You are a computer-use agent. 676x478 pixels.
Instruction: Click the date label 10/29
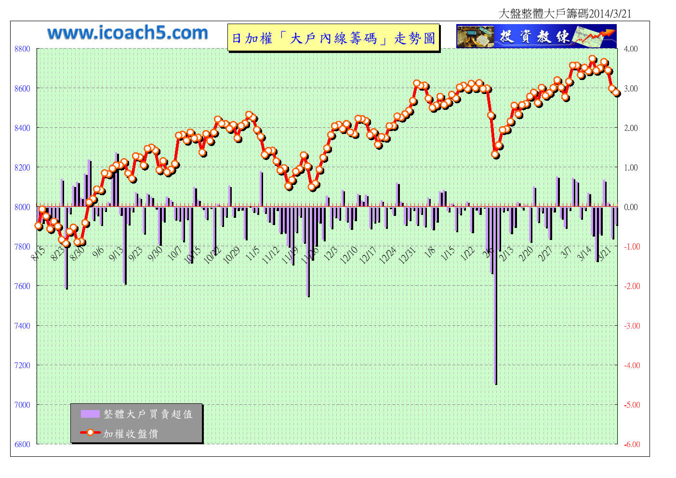point(232,255)
